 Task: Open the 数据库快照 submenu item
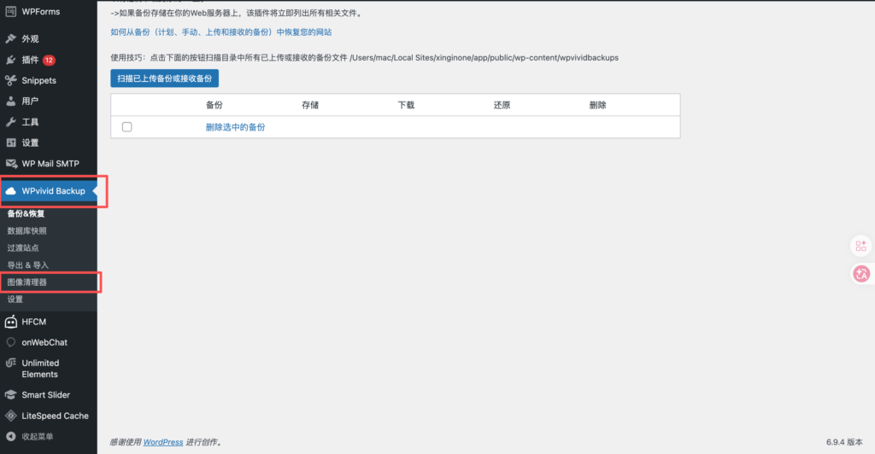26,230
